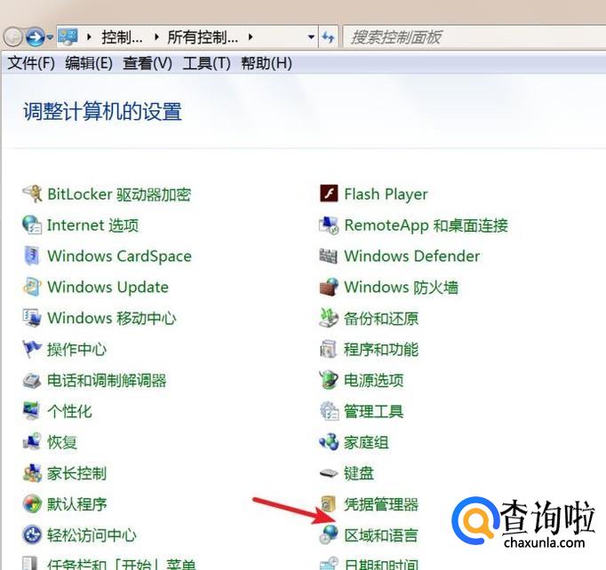This screenshot has width=606, height=570.
Task: Click the Windows Firewall brick icon
Action: [329, 288]
